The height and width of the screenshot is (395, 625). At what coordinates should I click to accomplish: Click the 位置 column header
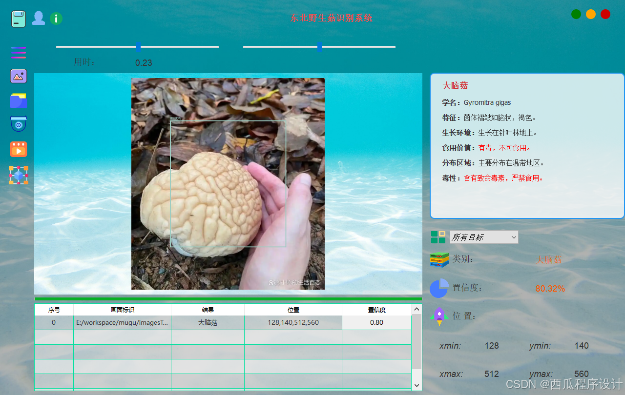click(x=293, y=310)
